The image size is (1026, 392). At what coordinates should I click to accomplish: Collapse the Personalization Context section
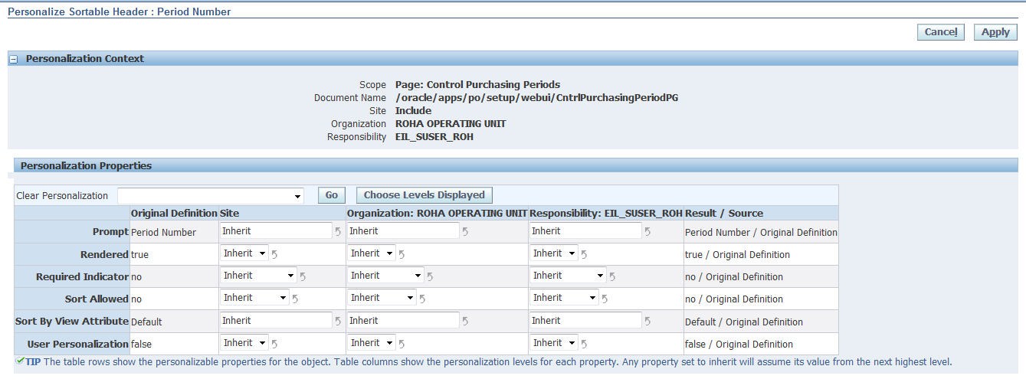[13, 59]
